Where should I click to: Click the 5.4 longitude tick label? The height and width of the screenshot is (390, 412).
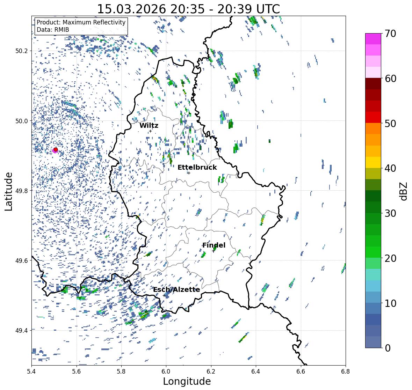pyautogui.click(x=31, y=371)
